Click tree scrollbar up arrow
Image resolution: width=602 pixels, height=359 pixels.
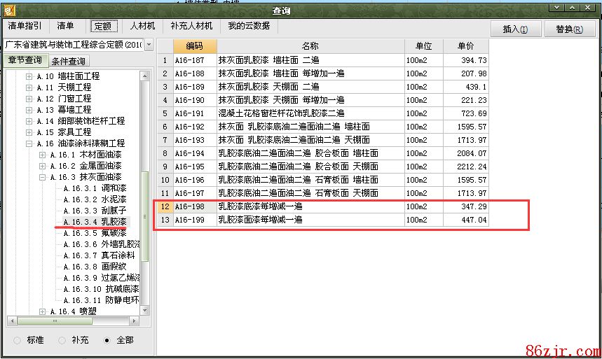click(145, 74)
